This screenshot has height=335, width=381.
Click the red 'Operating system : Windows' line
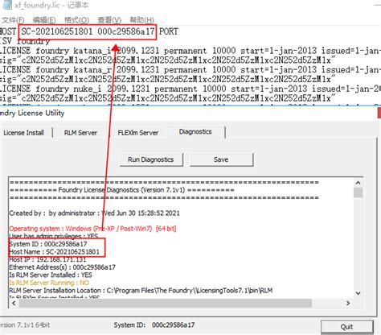pyautogui.click(x=92, y=229)
